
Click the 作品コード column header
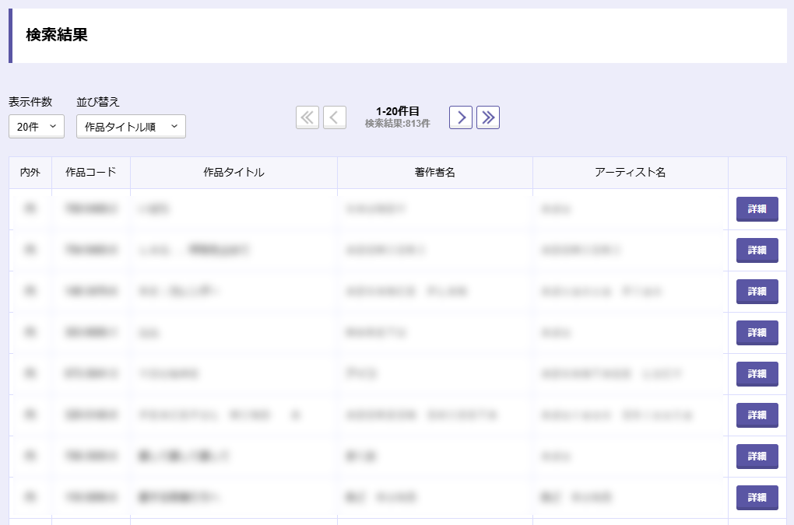[91, 173]
